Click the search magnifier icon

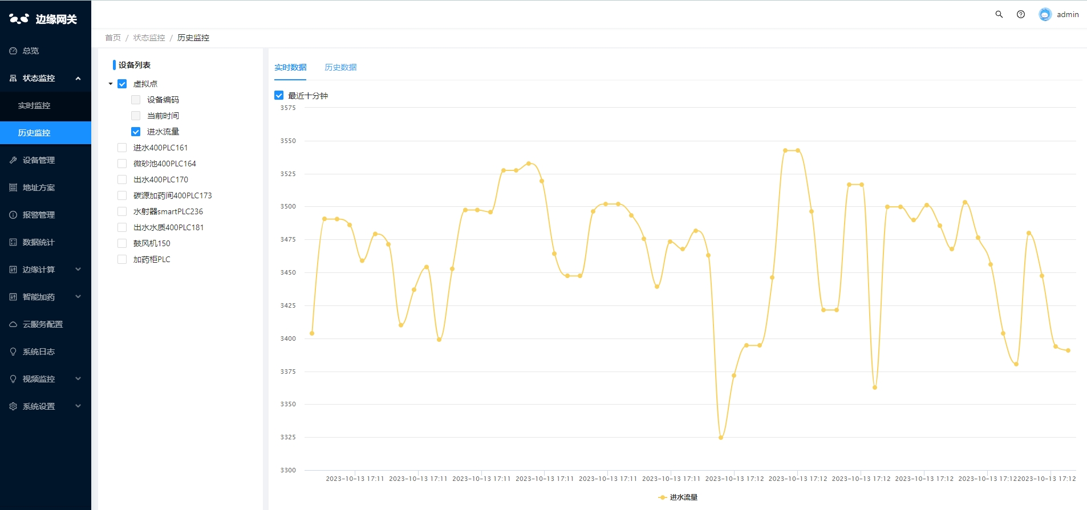coord(999,14)
